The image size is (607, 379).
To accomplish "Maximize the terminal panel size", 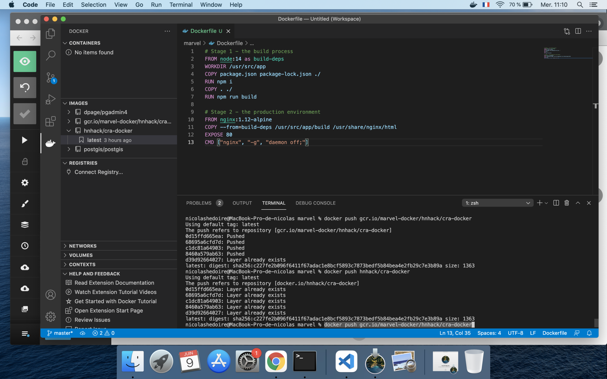I will coord(578,203).
